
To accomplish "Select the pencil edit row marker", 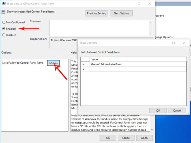I will pos(83,64).
